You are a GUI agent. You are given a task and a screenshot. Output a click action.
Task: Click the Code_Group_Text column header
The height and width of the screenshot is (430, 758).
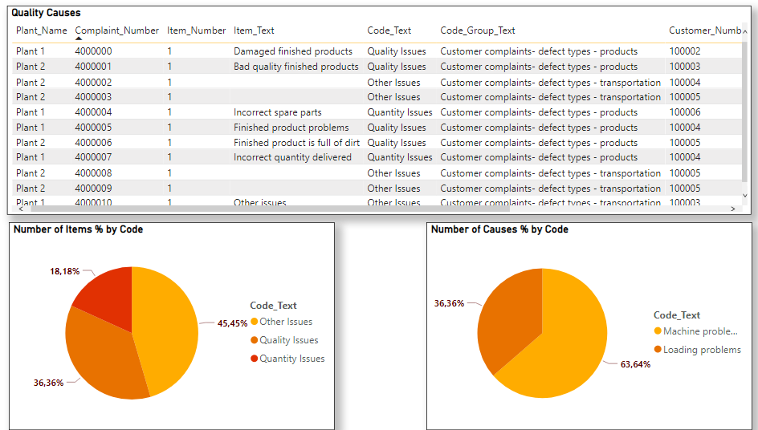pos(478,30)
